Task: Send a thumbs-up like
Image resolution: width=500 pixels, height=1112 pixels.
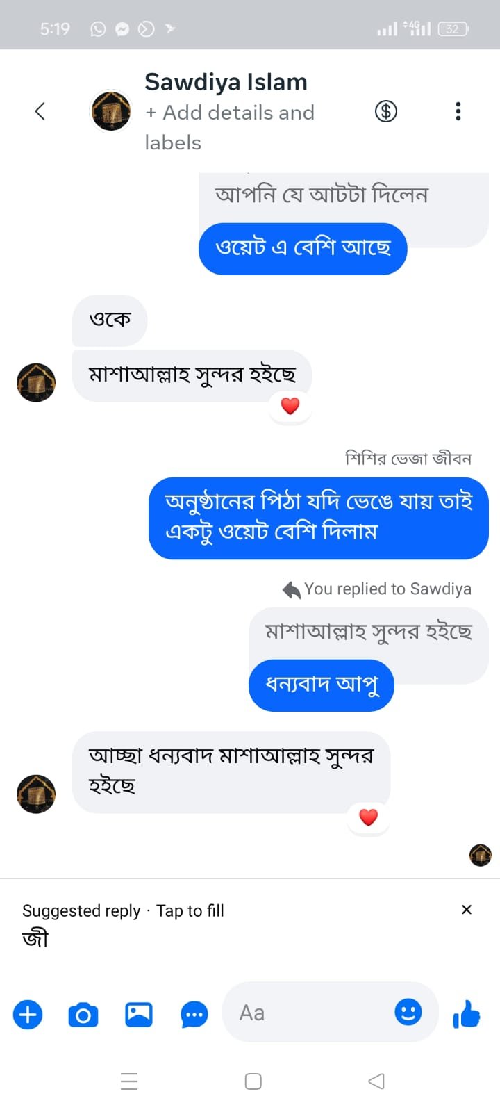Action: point(467,1014)
